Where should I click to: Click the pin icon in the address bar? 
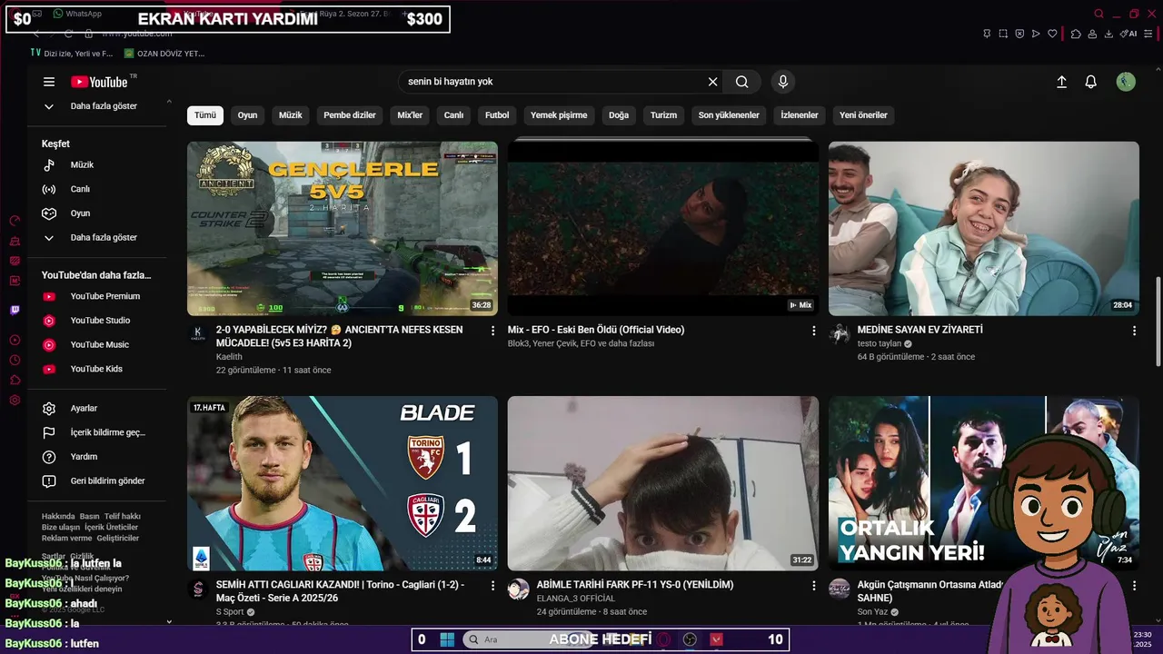(x=987, y=34)
